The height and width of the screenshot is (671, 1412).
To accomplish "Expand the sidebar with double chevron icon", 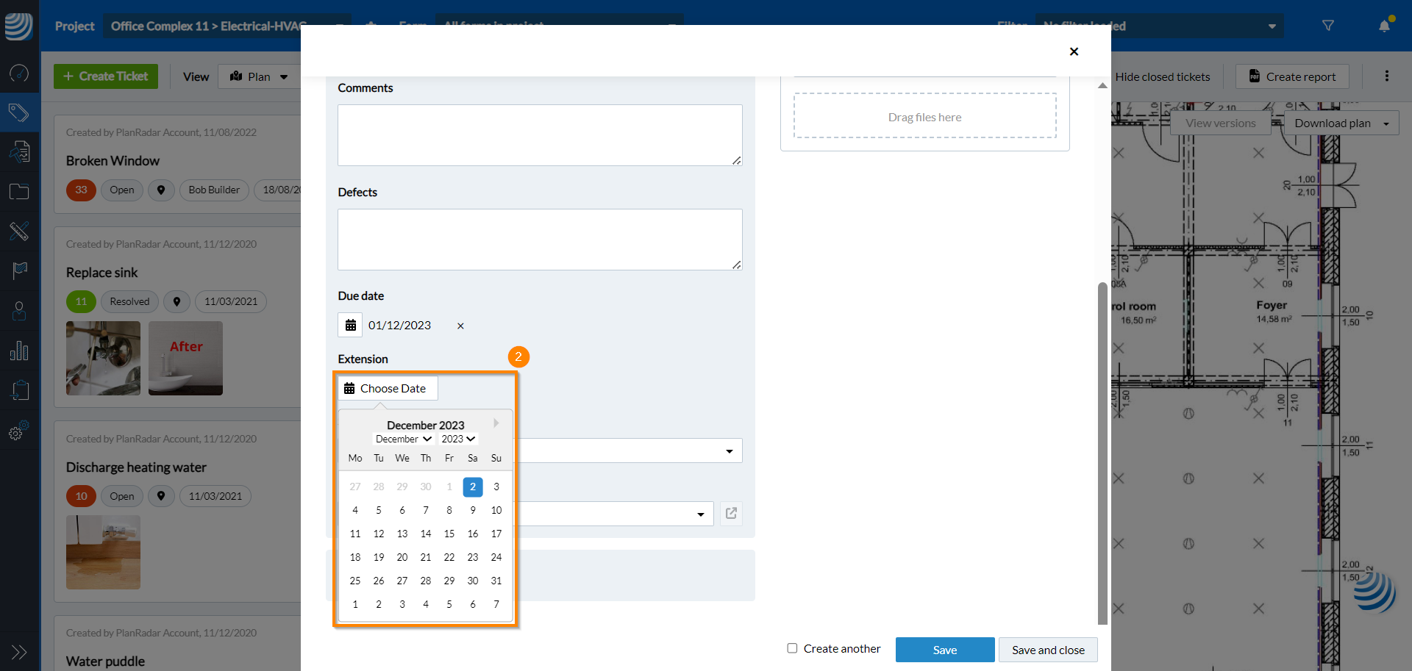I will (19, 652).
